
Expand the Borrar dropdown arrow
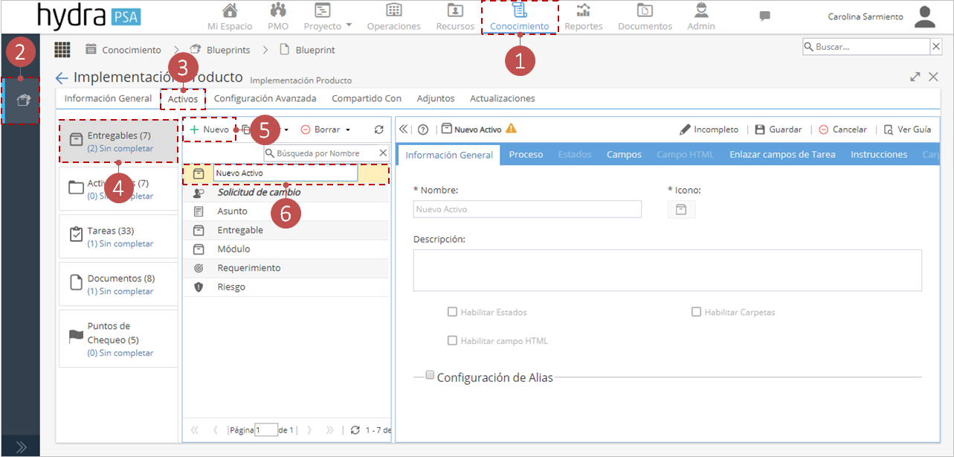click(348, 130)
